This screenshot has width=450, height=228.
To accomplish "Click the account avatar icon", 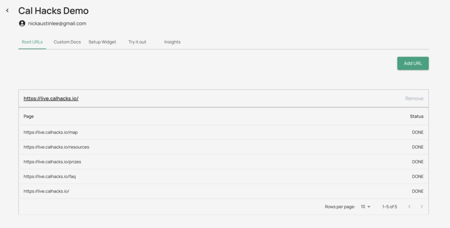I will click(22, 23).
